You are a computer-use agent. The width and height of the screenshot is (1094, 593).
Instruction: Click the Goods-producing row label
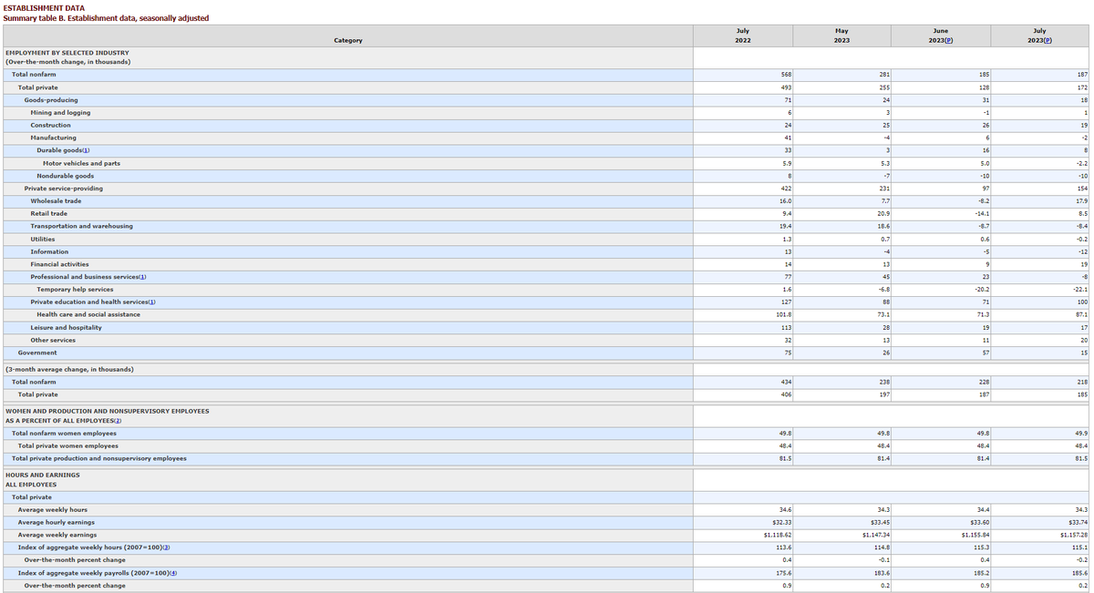click(x=51, y=99)
